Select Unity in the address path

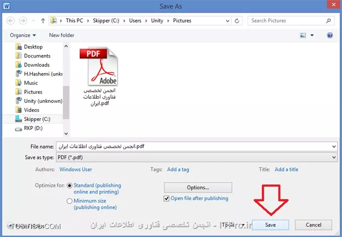[157, 21]
